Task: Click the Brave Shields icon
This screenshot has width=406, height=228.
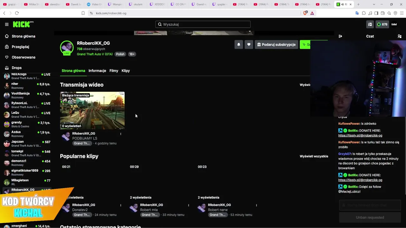Action: click(305, 13)
